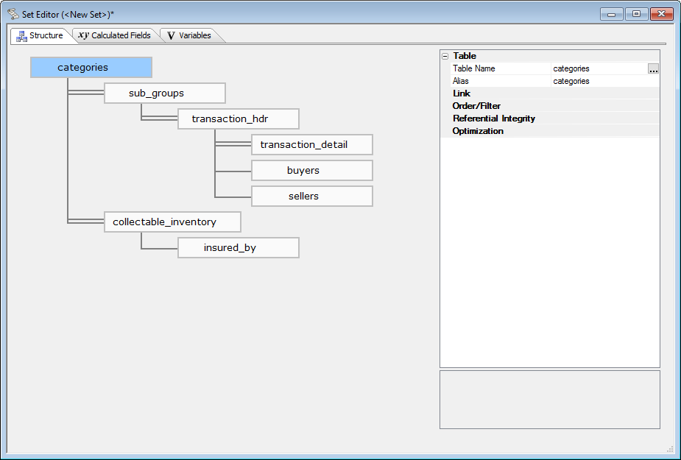Image resolution: width=681 pixels, height=460 pixels.
Task: Collapse the Table property group
Action: pos(445,56)
